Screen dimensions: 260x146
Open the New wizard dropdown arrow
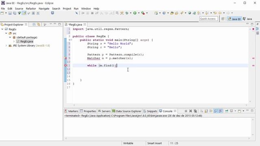pyautogui.click(x=6, y=13)
